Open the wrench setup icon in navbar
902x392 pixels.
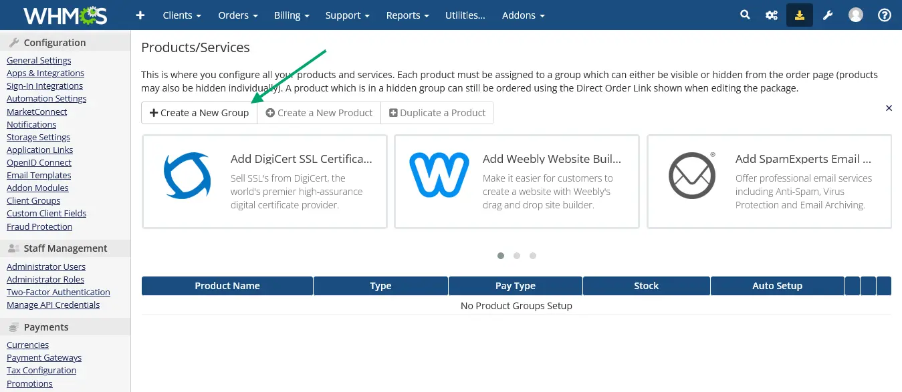[828, 15]
